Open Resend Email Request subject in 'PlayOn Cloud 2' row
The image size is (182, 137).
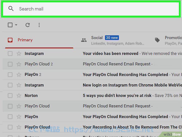(116, 64)
